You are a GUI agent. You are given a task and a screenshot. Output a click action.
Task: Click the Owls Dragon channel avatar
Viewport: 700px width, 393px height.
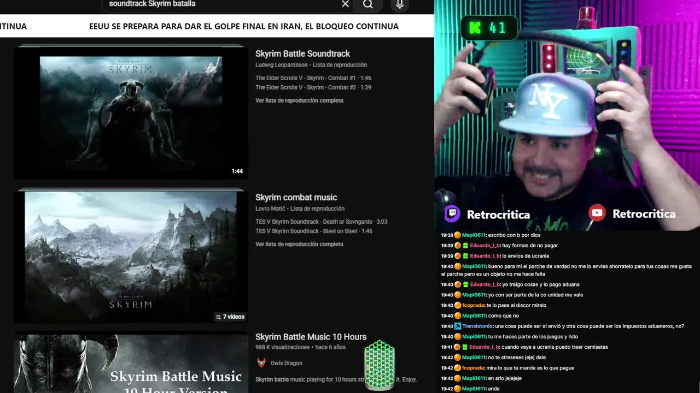pos(261,363)
